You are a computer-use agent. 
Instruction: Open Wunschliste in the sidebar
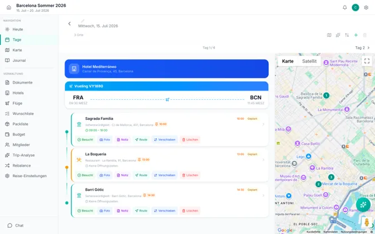click(29, 114)
